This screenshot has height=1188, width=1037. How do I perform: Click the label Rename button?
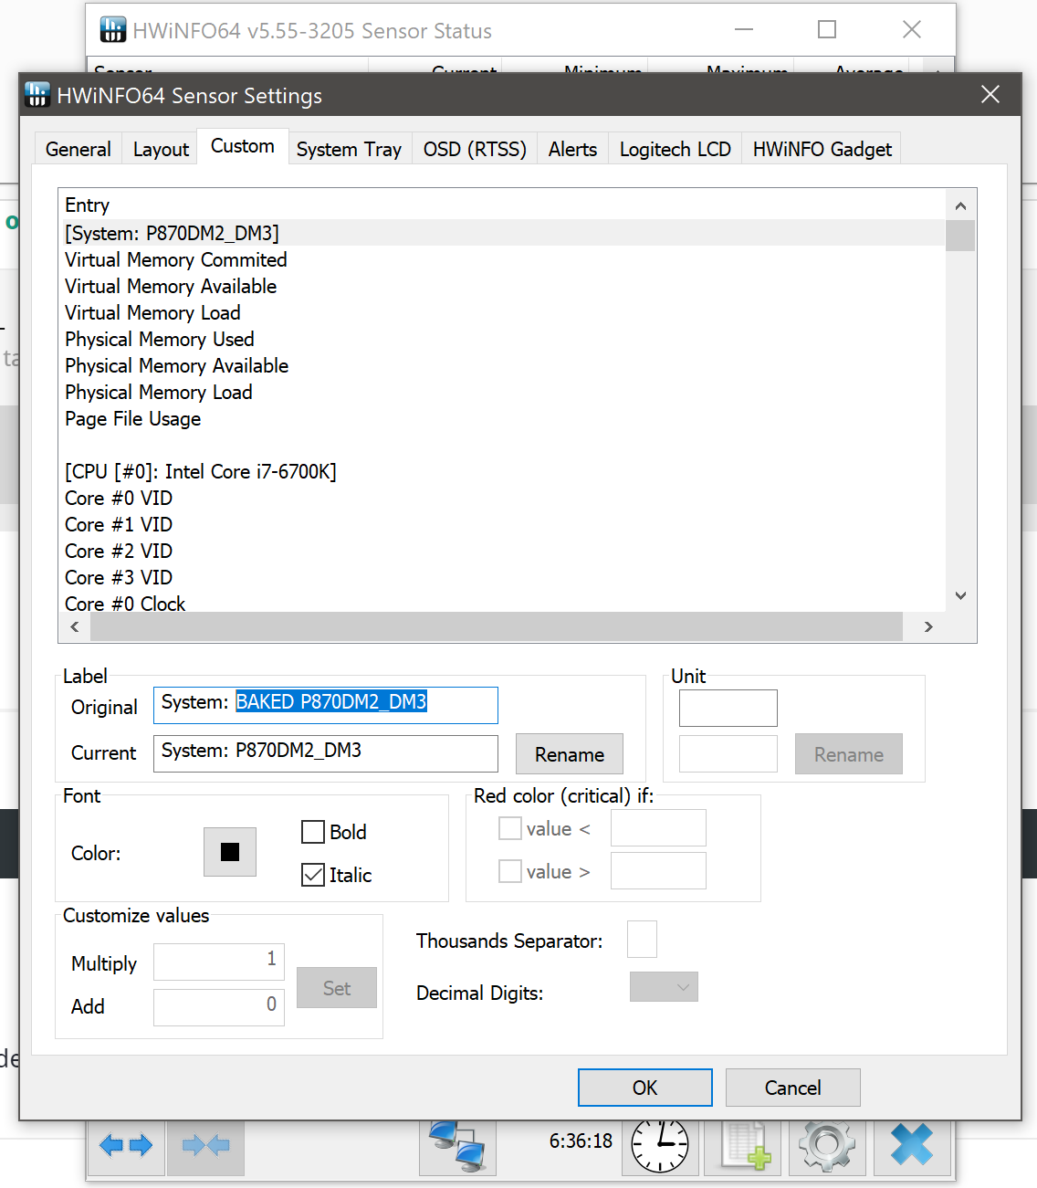(x=570, y=754)
